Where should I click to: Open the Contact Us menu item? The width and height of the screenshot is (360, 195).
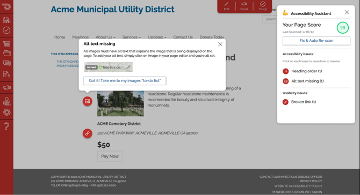pyautogui.click(x=183, y=37)
